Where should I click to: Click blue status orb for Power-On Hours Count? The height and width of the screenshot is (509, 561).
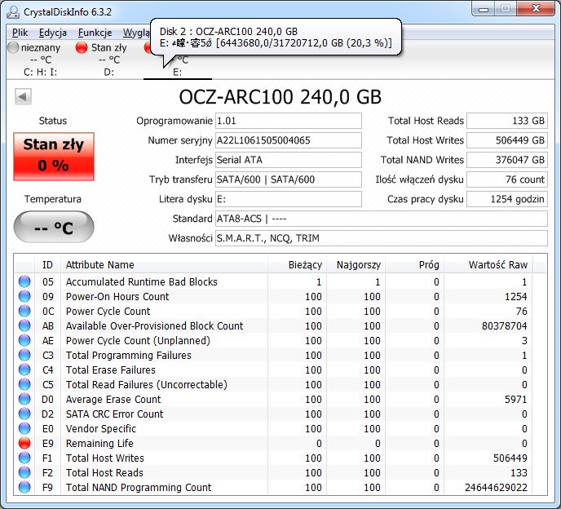[x=24, y=296]
